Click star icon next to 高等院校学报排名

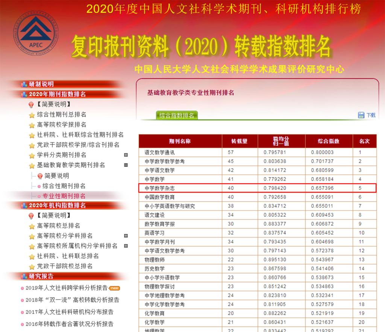tap(32, 125)
